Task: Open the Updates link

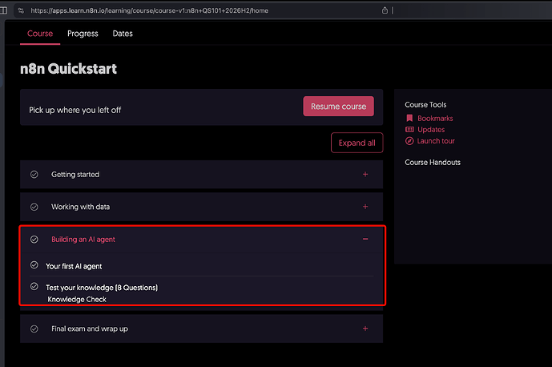Action: click(431, 130)
